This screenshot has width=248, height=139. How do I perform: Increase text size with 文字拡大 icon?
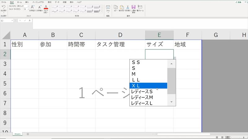click(33, 7)
